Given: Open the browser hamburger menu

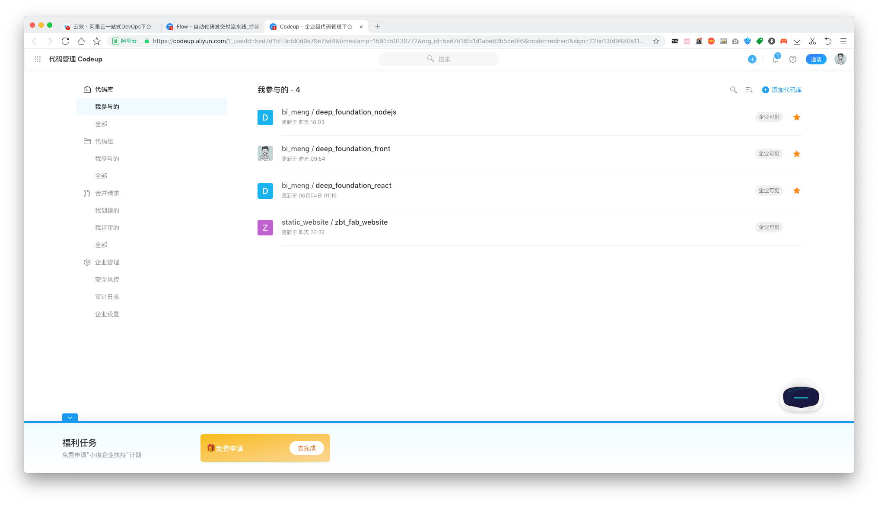Looking at the screenshot, I should (x=843, y=41).
